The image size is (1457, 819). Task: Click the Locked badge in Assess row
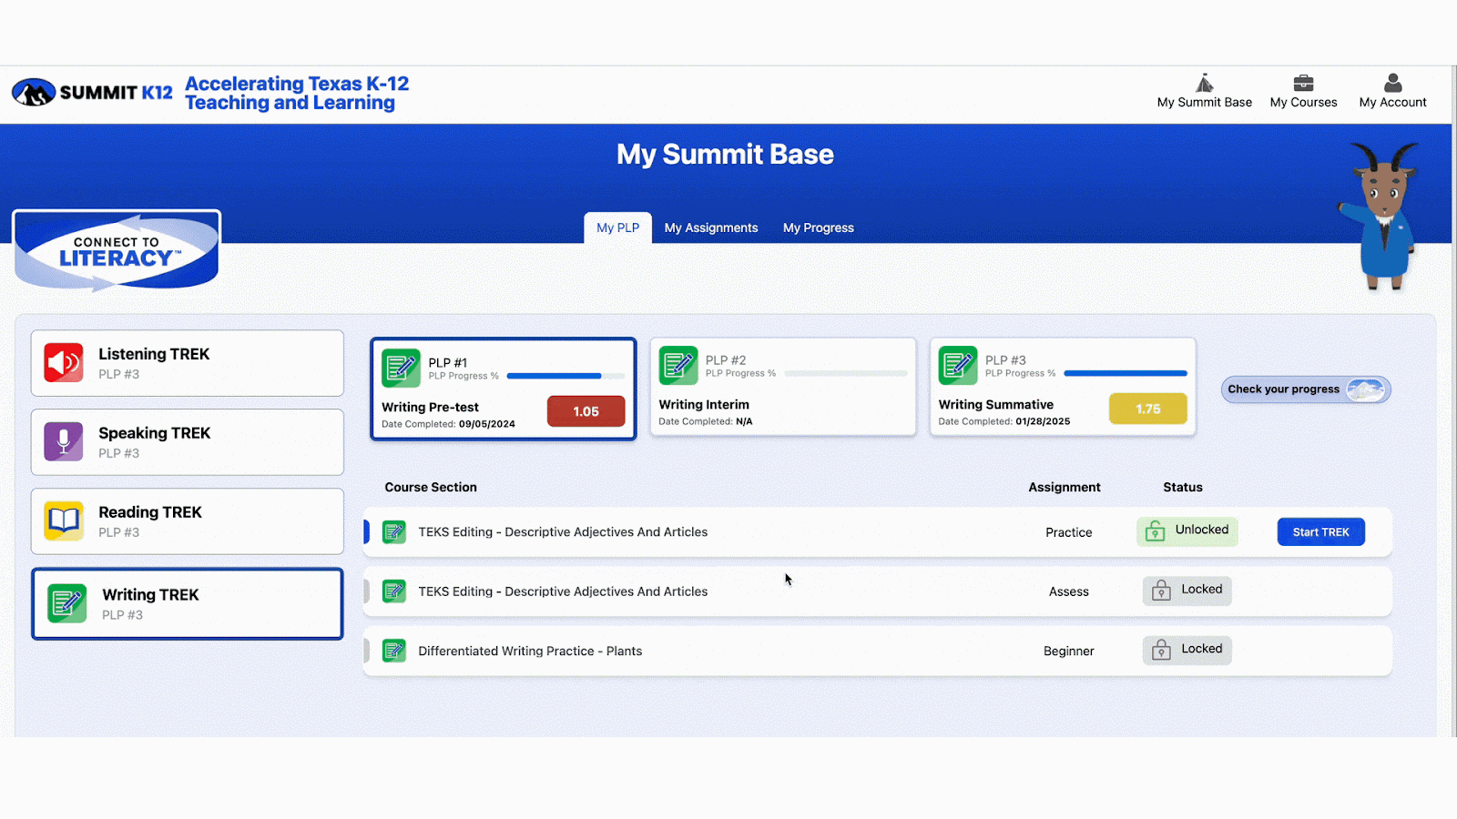pos(1187,591)
